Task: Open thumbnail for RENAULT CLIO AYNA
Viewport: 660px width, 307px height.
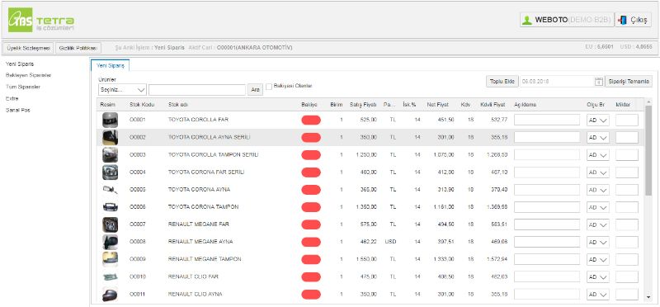Action: tap(110, 294)
